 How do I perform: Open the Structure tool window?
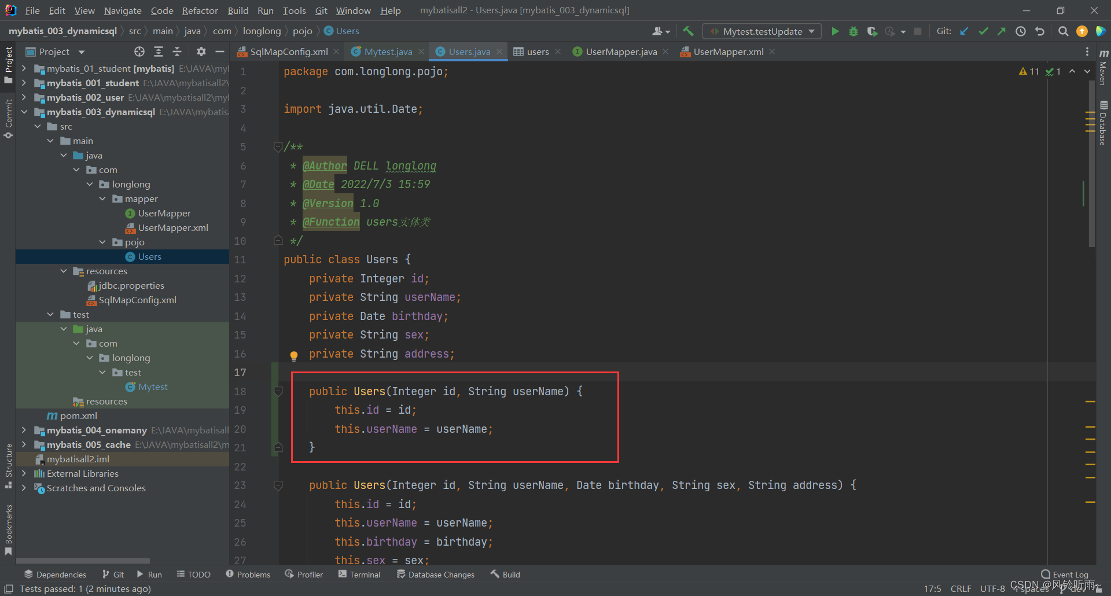click(8, 466)
